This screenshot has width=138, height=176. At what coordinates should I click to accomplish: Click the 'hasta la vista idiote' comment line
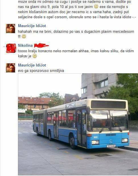(77, 17)
